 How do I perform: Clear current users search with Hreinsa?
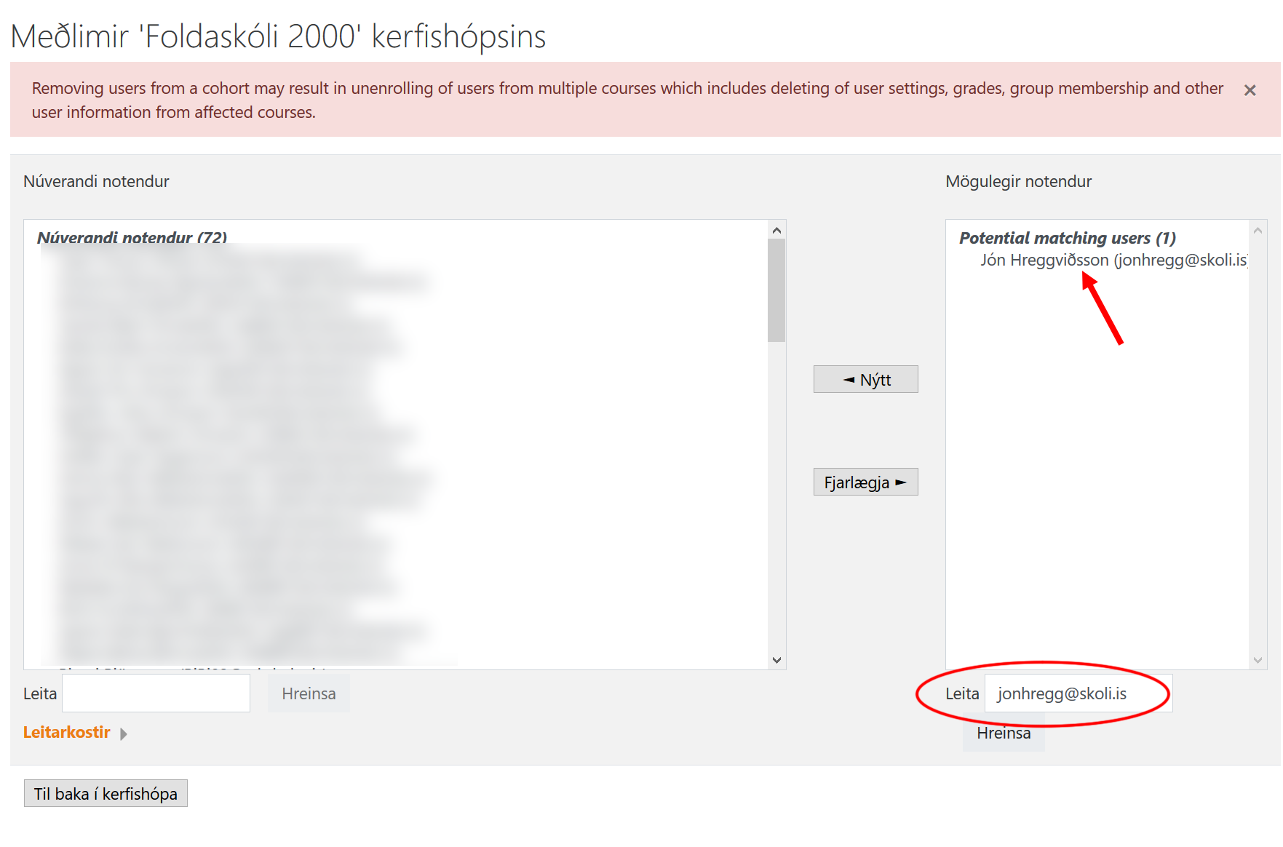[309, 693]
